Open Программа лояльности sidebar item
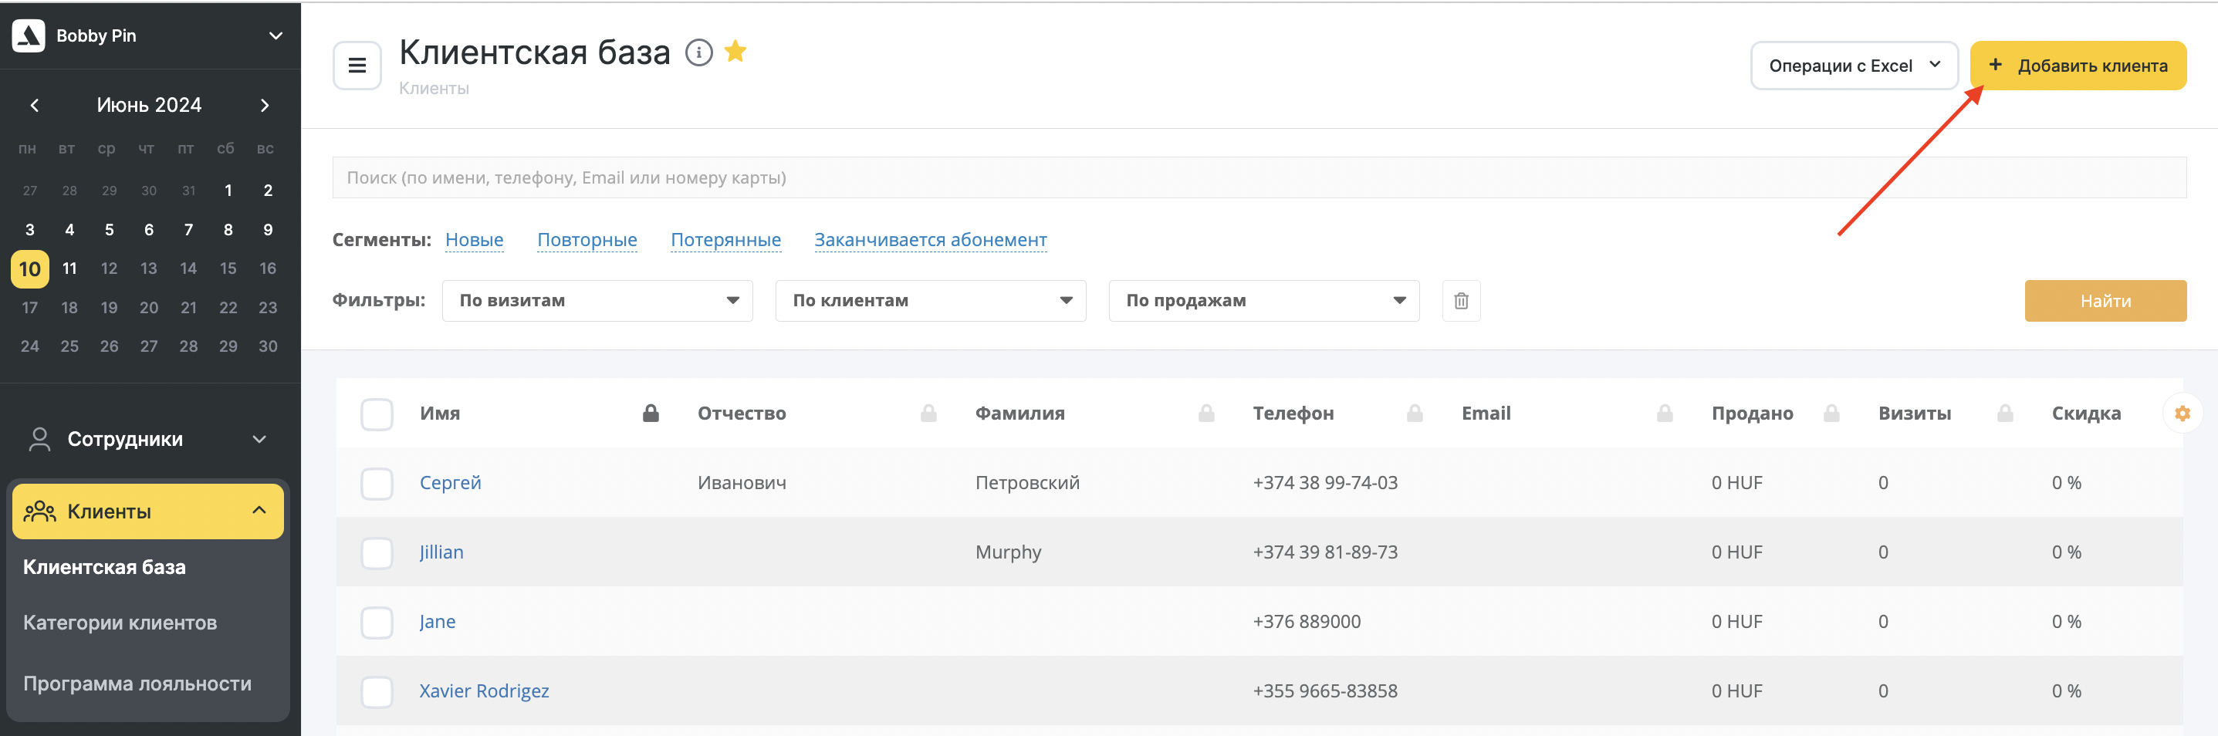 [x=137, y=684]
